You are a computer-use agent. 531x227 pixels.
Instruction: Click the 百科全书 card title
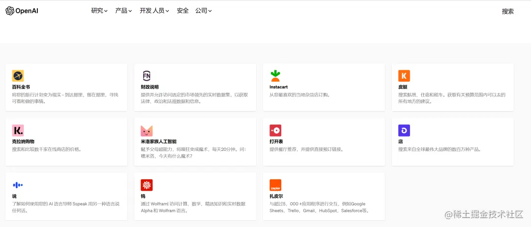(x=21, y=87)
